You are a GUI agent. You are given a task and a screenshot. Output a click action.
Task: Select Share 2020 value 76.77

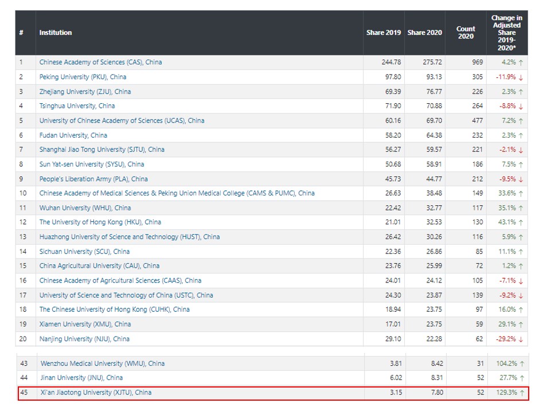tap(434, 92)
